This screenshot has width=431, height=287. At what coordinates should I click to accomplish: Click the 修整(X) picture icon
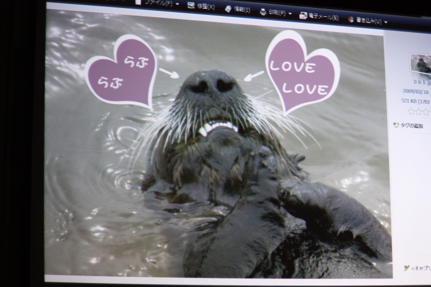191,5
